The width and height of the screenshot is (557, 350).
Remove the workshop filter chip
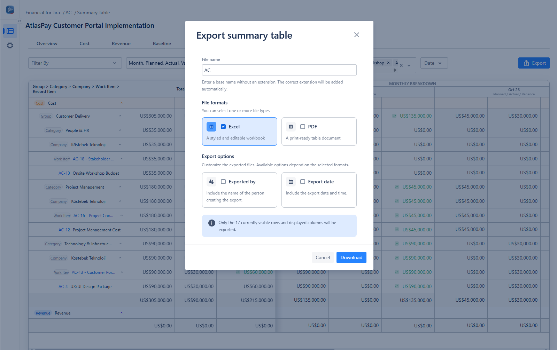tap(388, 63)
